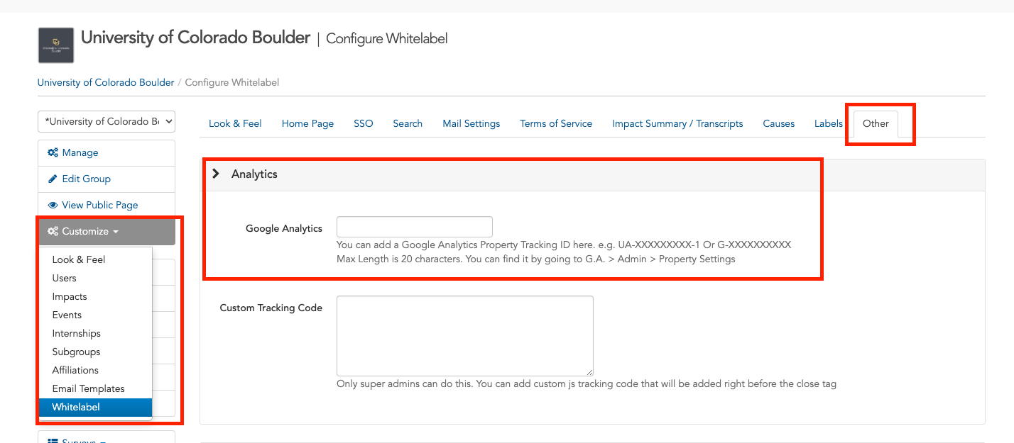Click the View Public Page eye icon
The height and width of the screenshot is (443, 1014).
click(53, 205)
